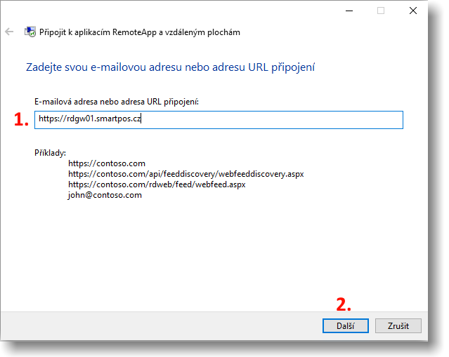Cancel the wizard with the Zrušit button
The image size is (449, 357).
tap(398, 326)
